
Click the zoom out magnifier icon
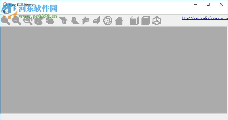(17, 21)
